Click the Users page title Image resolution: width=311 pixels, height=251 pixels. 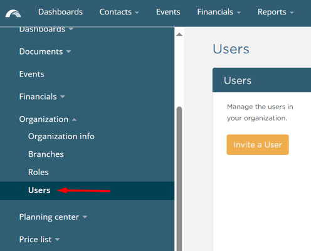coord(231,49)
